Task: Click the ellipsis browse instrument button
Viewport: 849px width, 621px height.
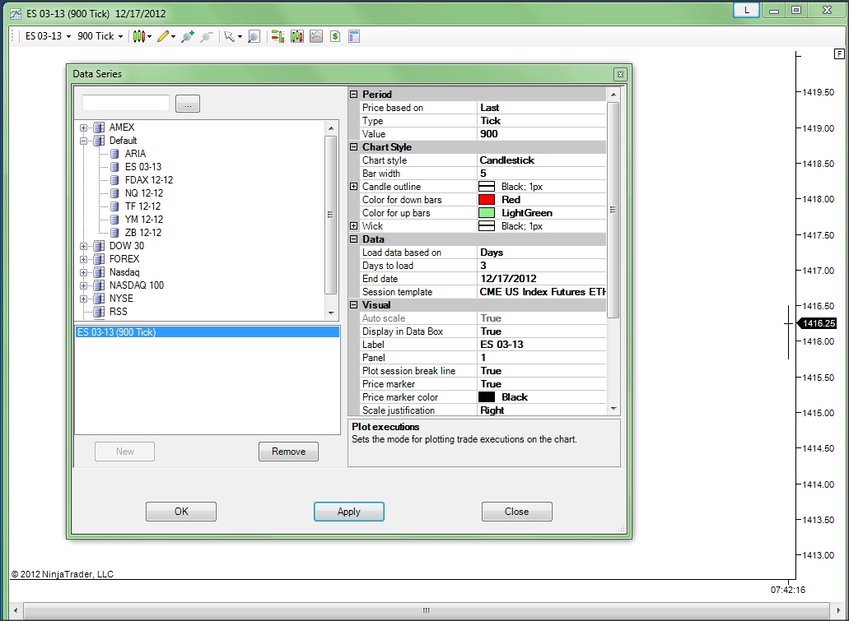Action: pos(188,104)
